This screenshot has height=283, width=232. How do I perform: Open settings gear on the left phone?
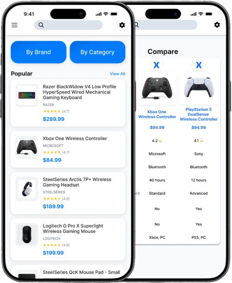[x=122, y=25]
